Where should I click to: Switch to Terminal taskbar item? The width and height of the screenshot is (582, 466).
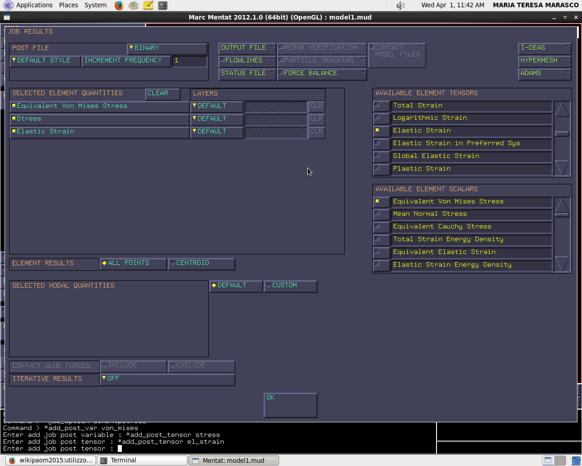tap(142, 461)
